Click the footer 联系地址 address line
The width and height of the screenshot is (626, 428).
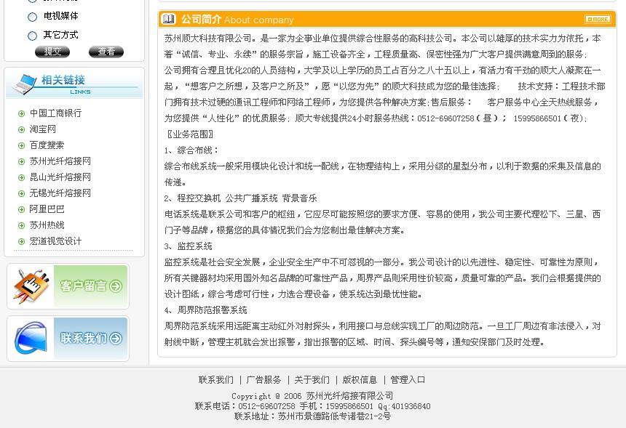tap(312, 416)
